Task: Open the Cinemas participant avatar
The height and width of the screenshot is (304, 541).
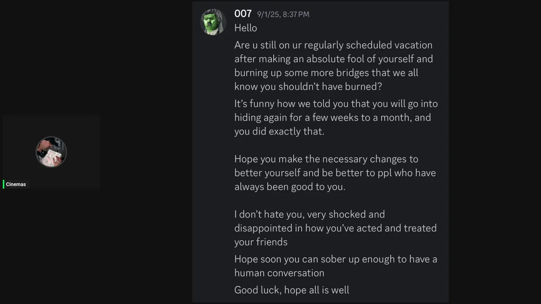Action: [51, 152]
